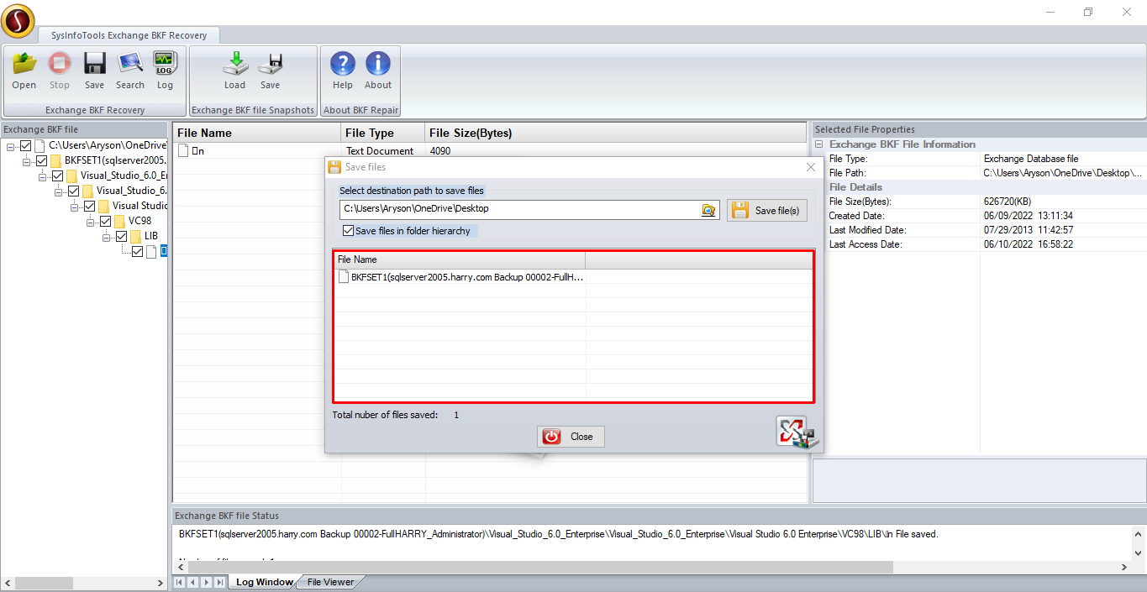Click Save in Exchange BKF Recovery group
Viewport: 1147px width, 592px height.
(95, 64)
